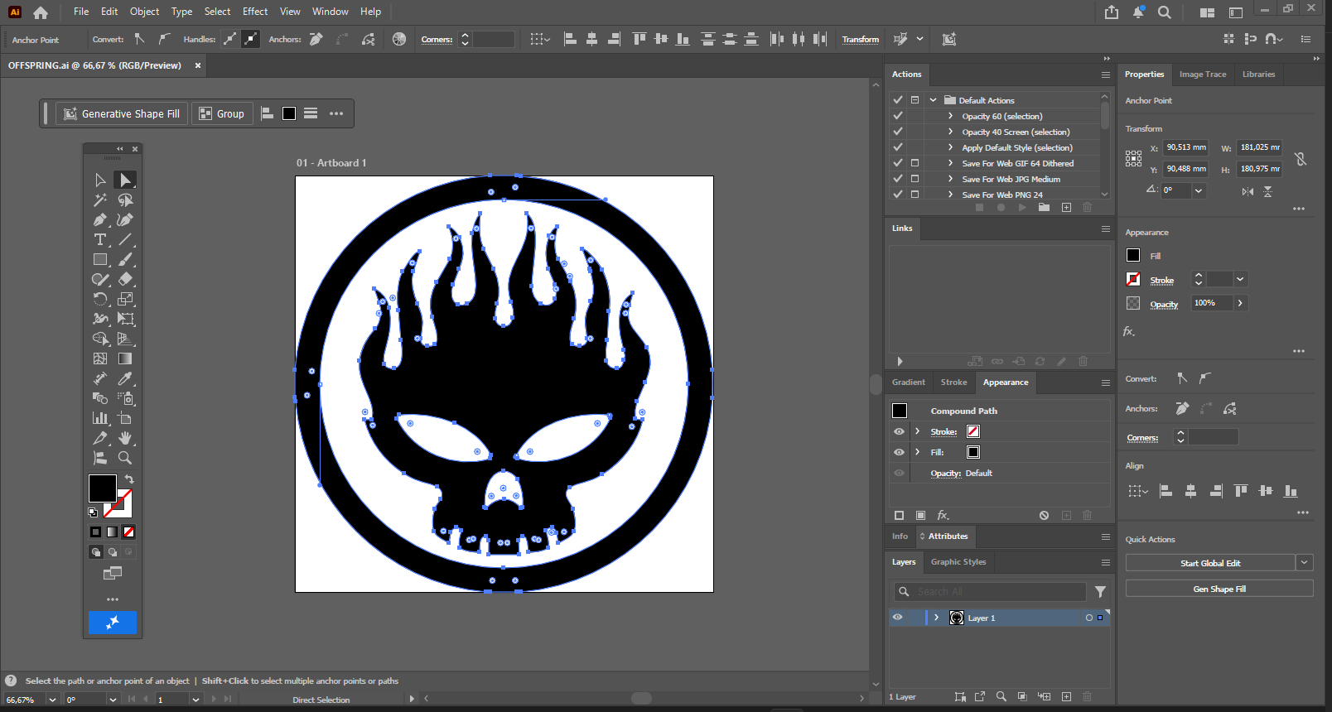Expand Stroke row in Appearance panel
Screen dimensions: 1332x712
tap(917, 431)
